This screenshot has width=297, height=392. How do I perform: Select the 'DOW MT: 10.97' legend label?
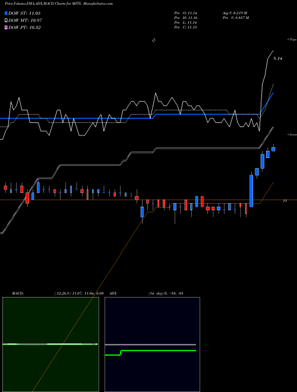click(25, 21)
